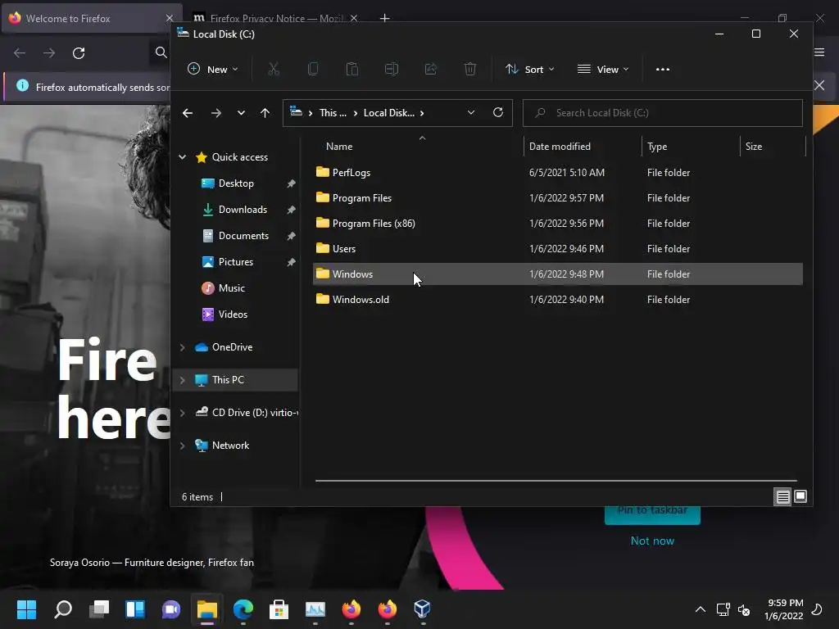Click the Search Local Disk (C:) field

662,113
